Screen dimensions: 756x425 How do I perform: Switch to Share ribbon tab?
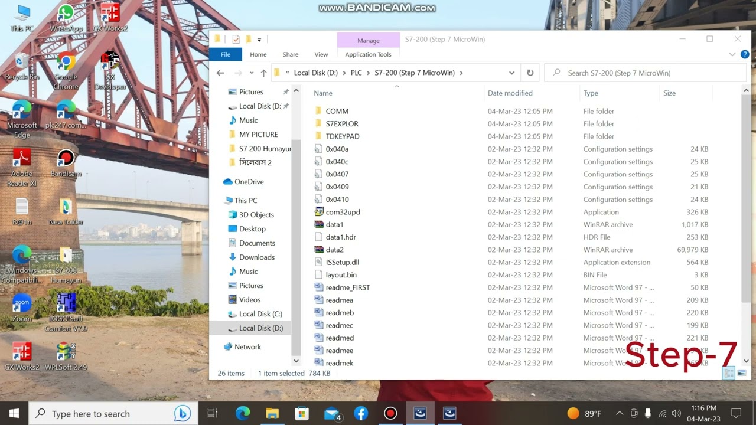click(291, 54)
